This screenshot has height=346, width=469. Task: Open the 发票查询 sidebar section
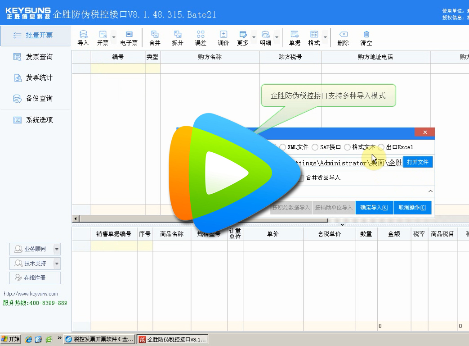tap(36, 57)
